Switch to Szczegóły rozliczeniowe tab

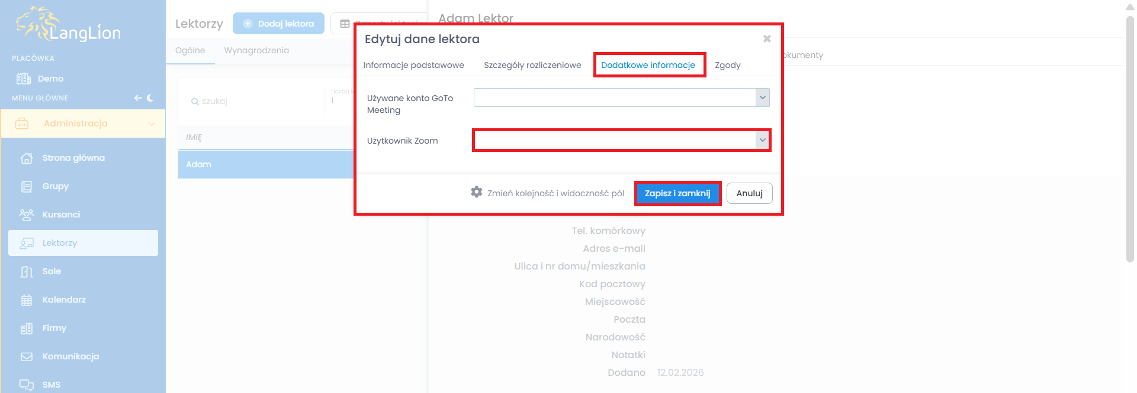tap(532, 65)
